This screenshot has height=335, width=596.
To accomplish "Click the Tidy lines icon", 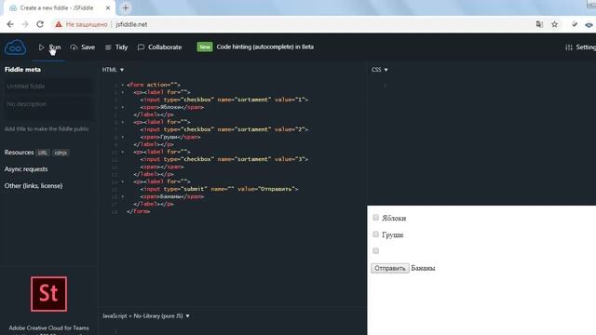I will click(x=108, y=47).
